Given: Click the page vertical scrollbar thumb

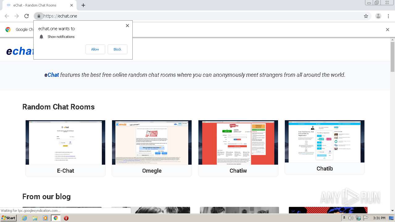Looking at the screenshot, I should (x=393, y=57).
